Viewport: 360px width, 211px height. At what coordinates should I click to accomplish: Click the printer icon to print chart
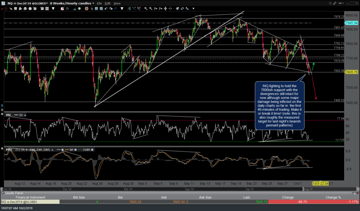pos(20,9)
